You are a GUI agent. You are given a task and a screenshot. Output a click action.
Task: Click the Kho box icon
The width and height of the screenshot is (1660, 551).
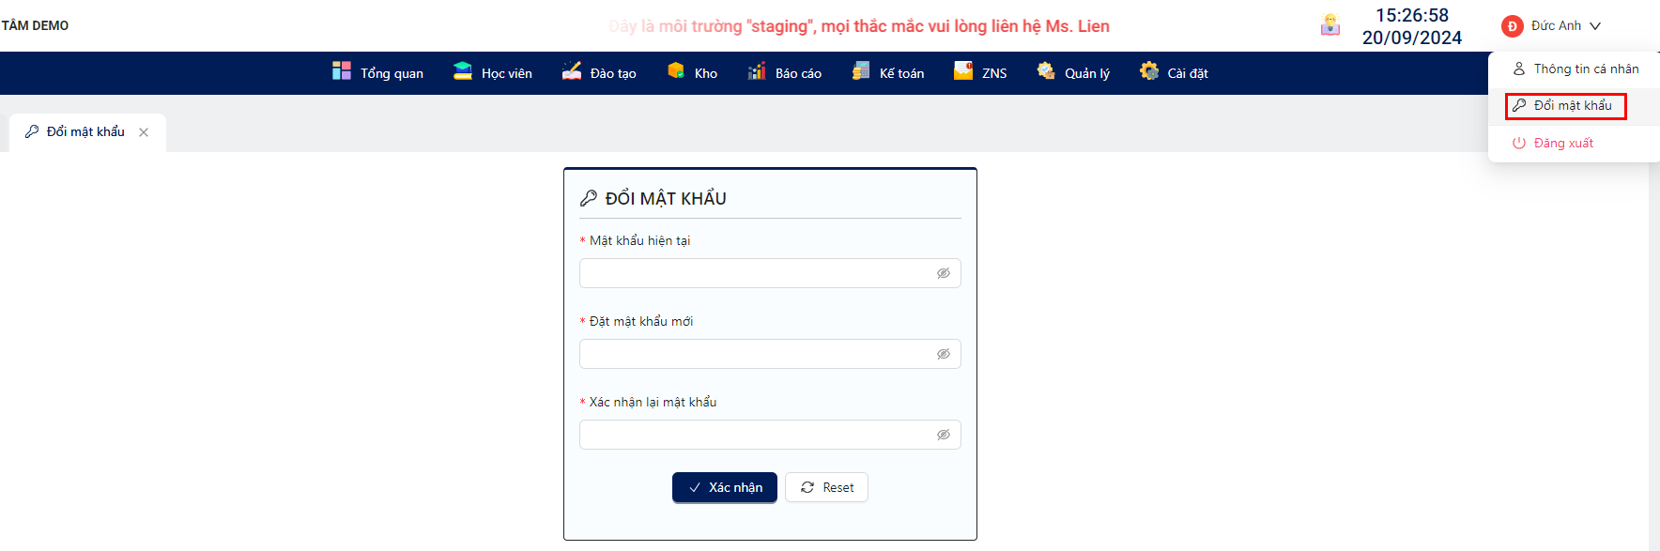[x=676, y=71]
